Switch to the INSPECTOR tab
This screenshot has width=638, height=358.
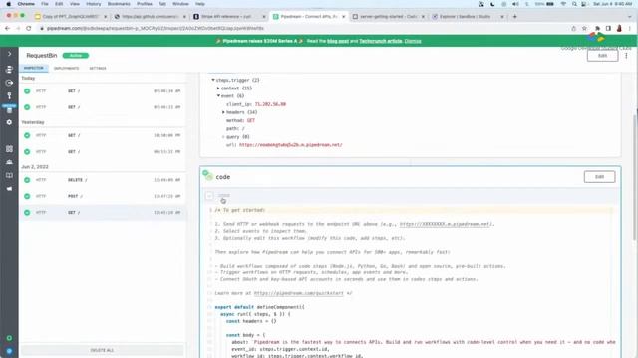(x=34, y=68)
